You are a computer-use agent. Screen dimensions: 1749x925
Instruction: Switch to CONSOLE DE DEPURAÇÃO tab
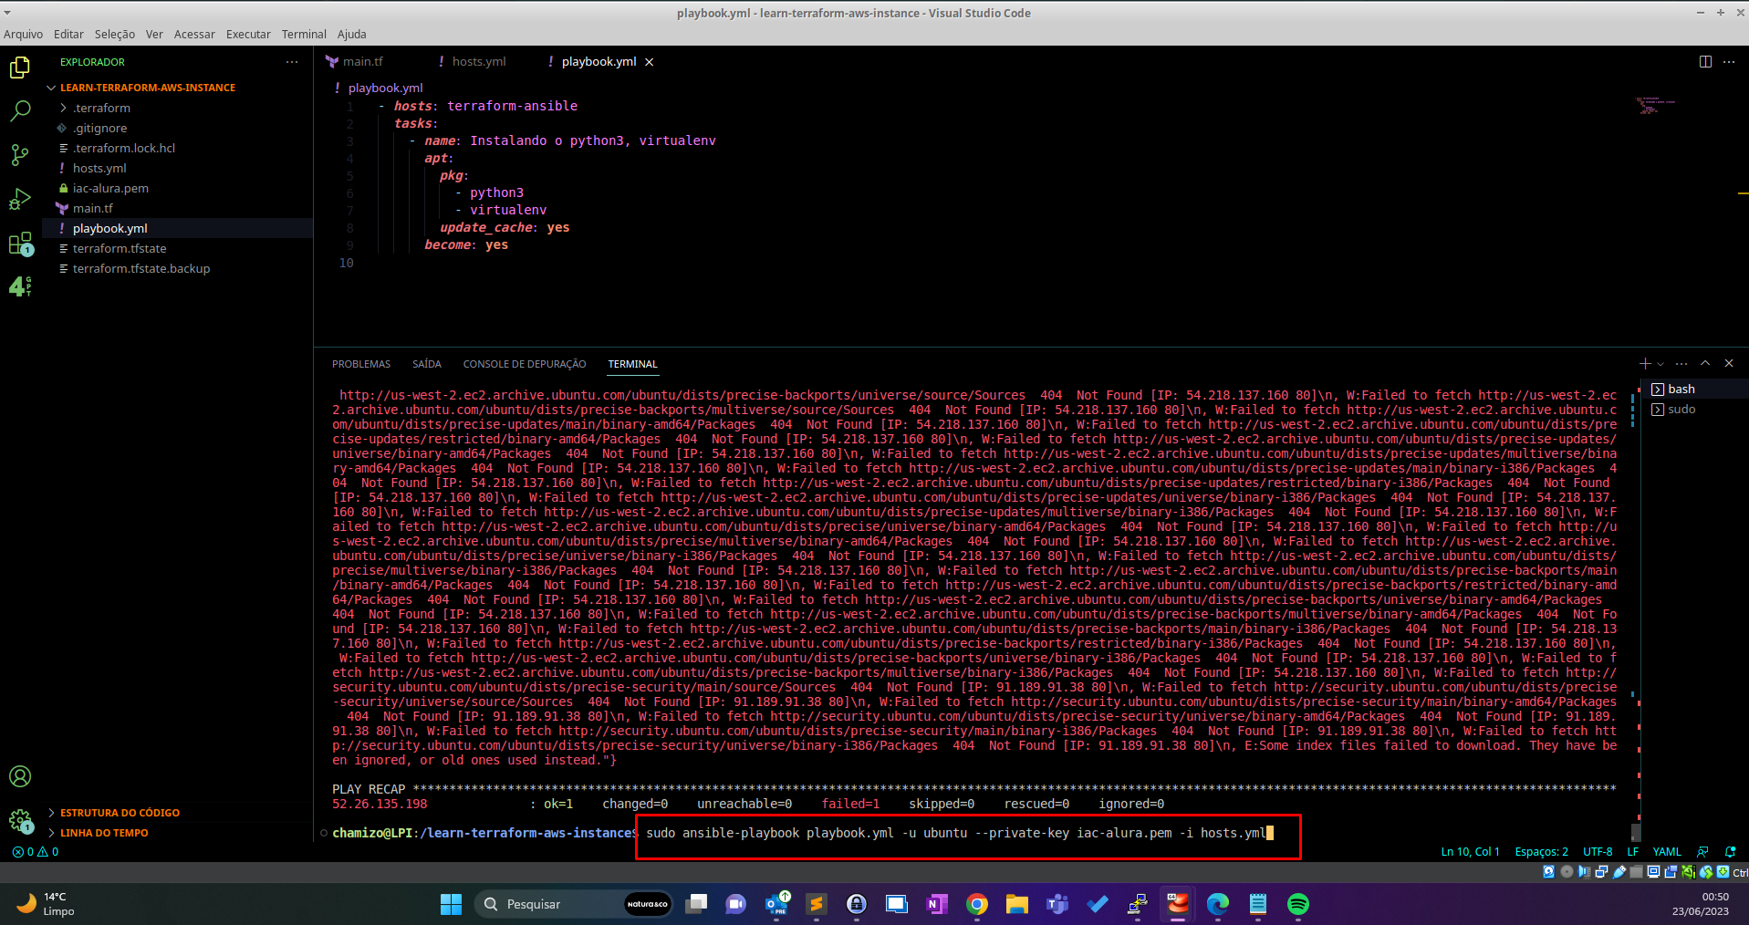pyautogui.click(x=525, y=364)
